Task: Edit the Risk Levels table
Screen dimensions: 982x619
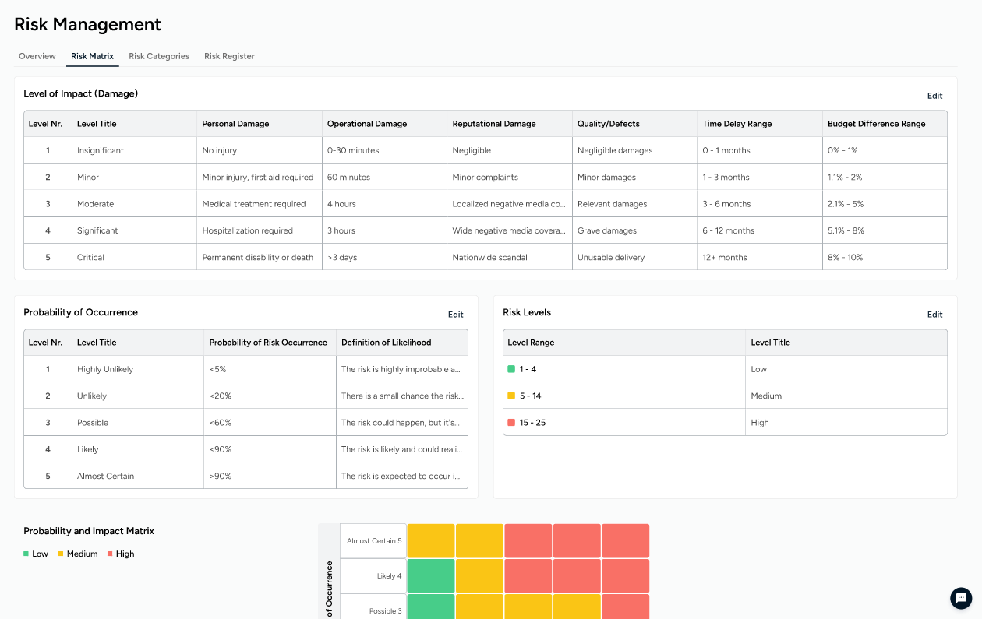Action: [x=934, y=314]
